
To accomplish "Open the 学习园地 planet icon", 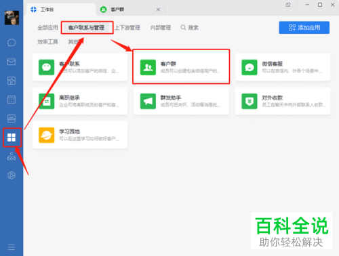I will [x=47, y=135].
